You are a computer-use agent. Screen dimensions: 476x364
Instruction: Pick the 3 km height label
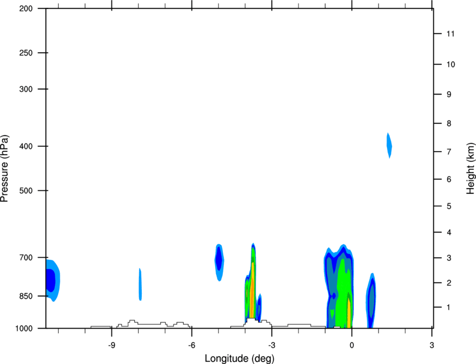point(449,258)
